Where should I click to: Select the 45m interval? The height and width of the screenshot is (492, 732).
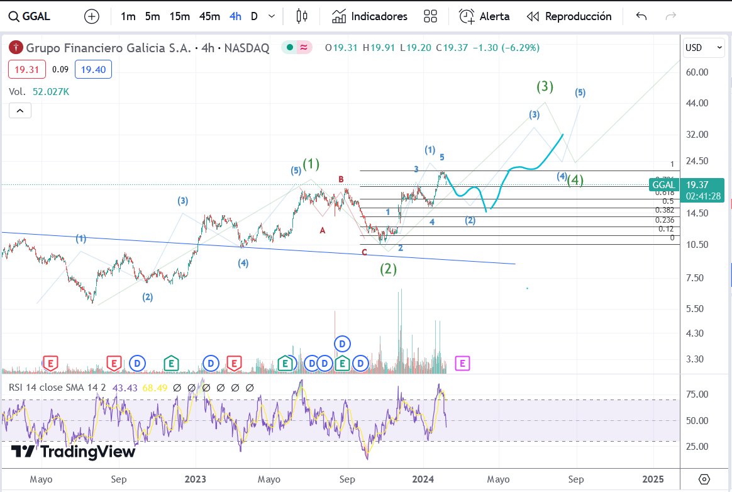(209, 16)
